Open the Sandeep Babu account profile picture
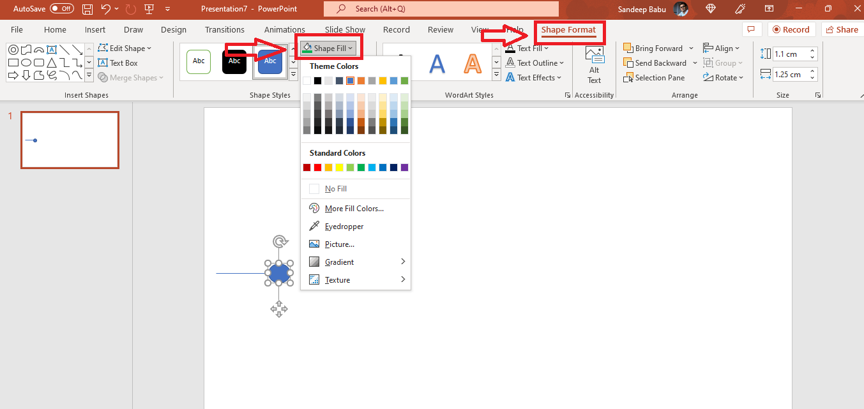The width and height of the screenshot is (864, 409). [x=681, y=9]
